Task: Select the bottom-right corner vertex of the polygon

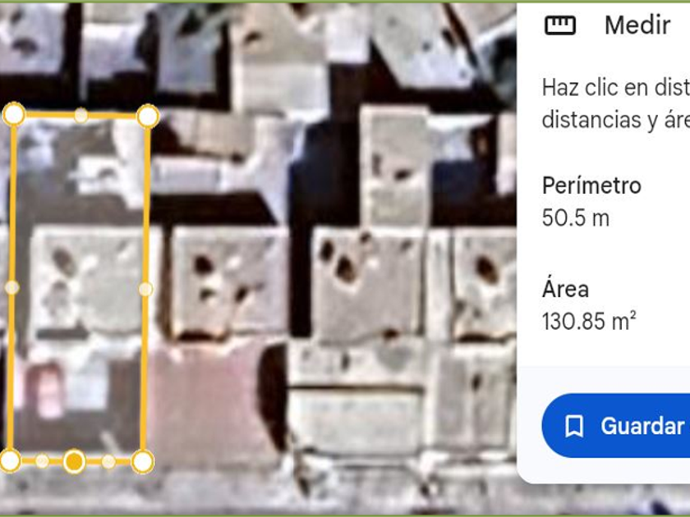Action: (142, 461)
